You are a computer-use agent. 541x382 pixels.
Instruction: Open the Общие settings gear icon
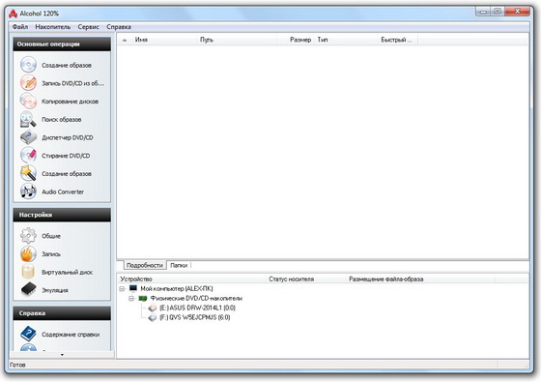pos(28,236)
